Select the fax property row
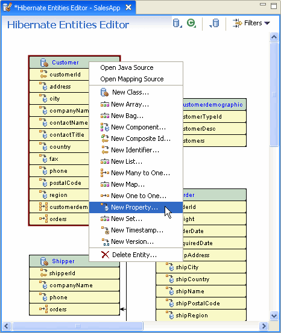Viewport: 281px width, 333px height. pyautogui.click(x=59, y=159)
